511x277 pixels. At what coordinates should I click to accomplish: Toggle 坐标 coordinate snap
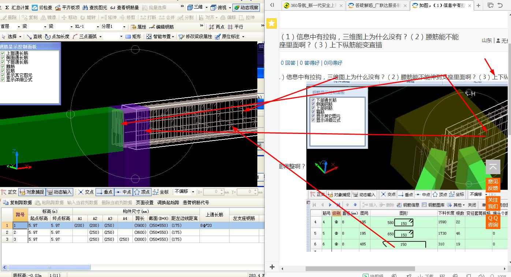click(161, 192)
